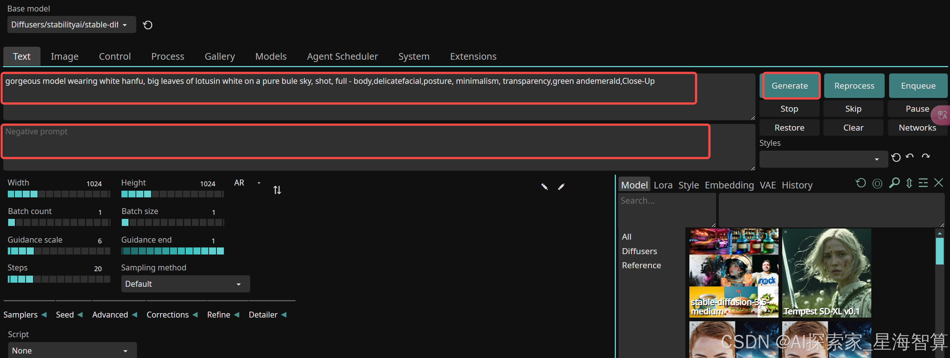This screenshot has height=358, width=950.
Task: Click the Restore button
Action: (x=789, y=128)
